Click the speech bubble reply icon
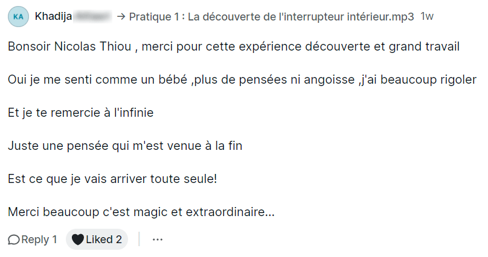The width and height of the screenshot is (488, 257). click(14, 240)
